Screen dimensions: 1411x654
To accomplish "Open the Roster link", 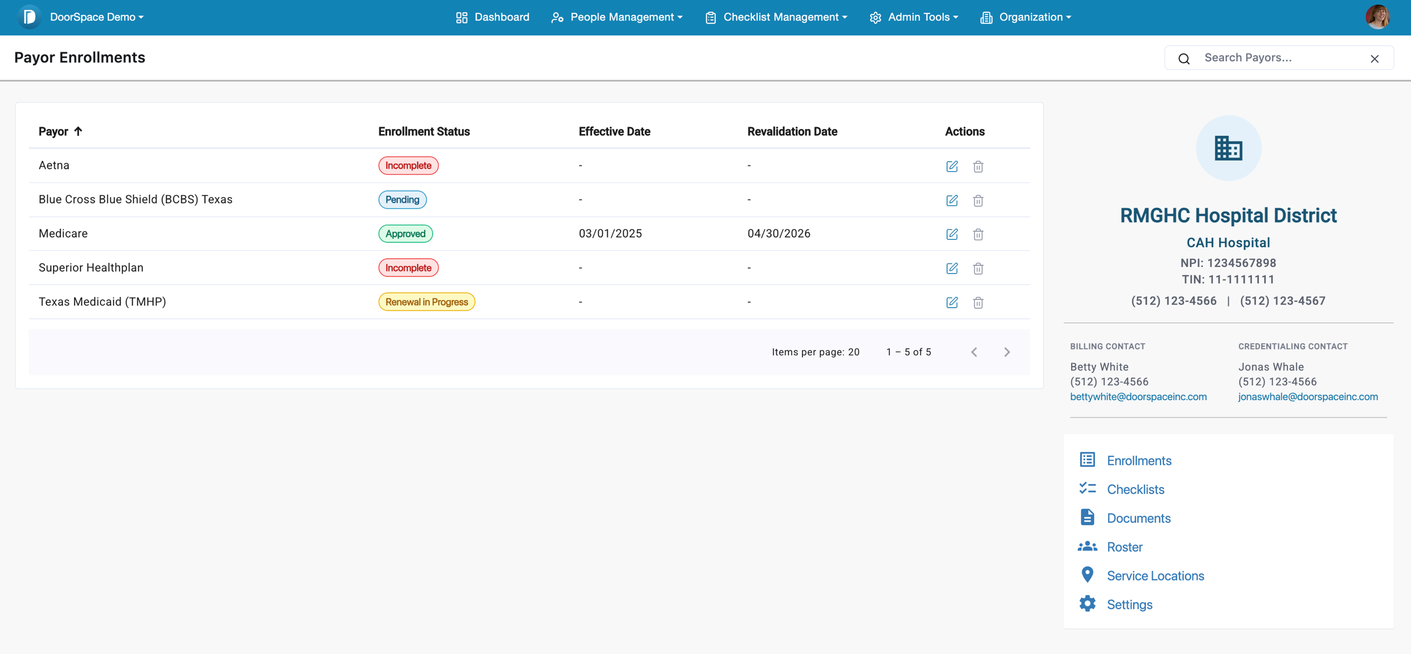I will click(x=1124, y=546).
